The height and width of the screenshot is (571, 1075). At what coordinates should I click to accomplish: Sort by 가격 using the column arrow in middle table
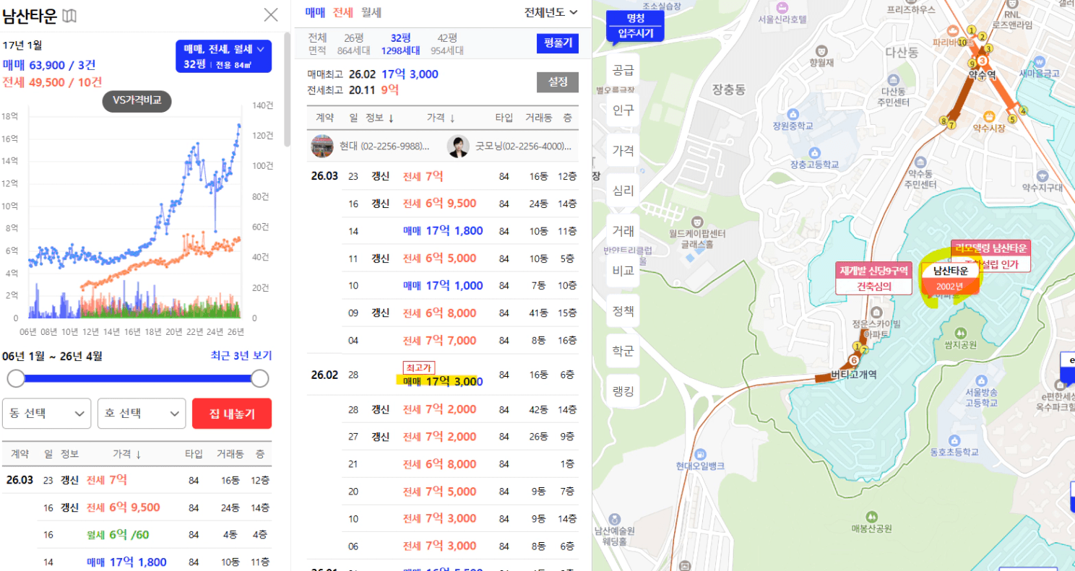(x=452, y=118)
